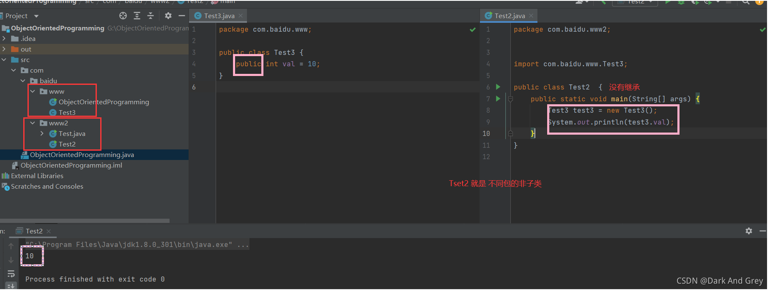Viewport: 770px width, 290px height.
Task: Click green inspection checkmark in Test3.java editor
Action: (473, 30)
